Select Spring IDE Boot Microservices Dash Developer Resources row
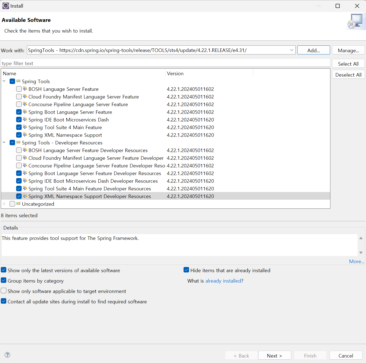The image size is (366, 363). 93,181
